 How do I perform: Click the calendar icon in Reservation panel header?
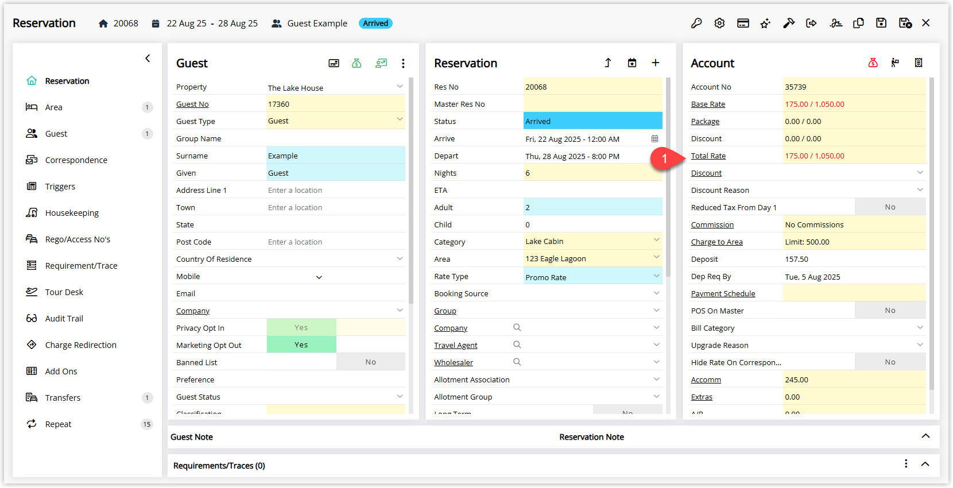(632, 63)
